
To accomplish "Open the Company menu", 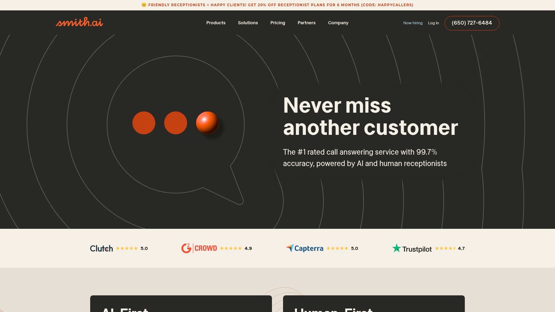I will (x=338, y=23).
